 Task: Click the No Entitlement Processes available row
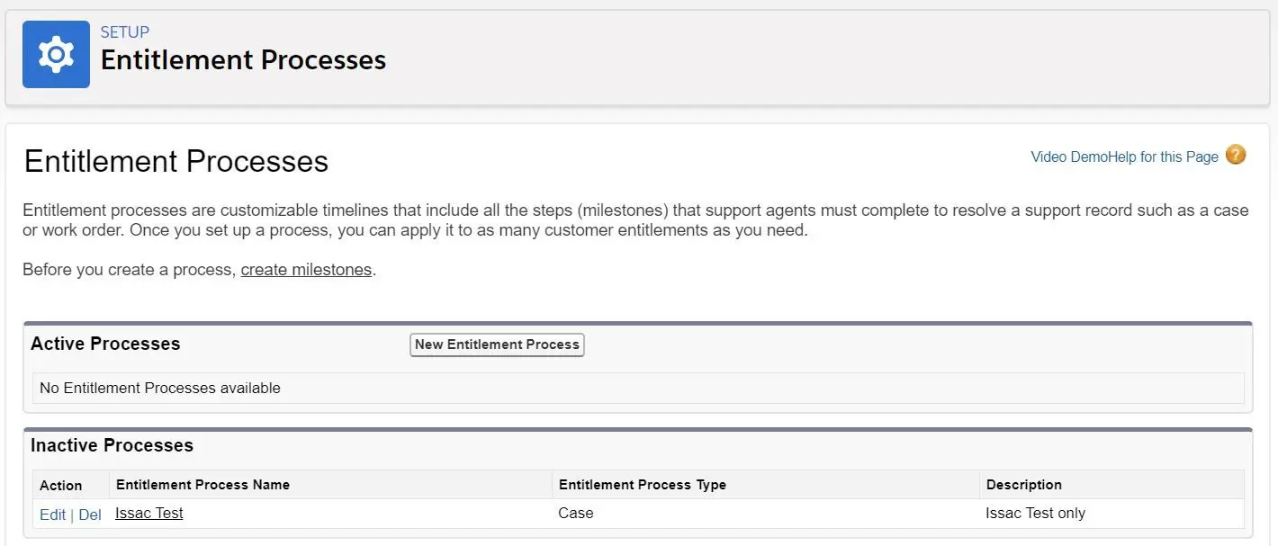[x=638, y=388]
